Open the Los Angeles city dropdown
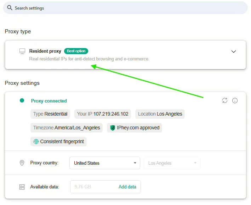 click(172, 163)
